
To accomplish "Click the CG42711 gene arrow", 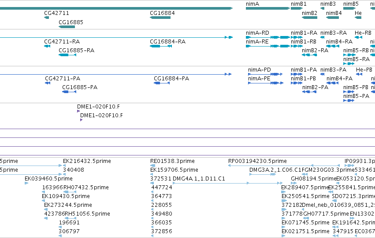I will 46,18.
